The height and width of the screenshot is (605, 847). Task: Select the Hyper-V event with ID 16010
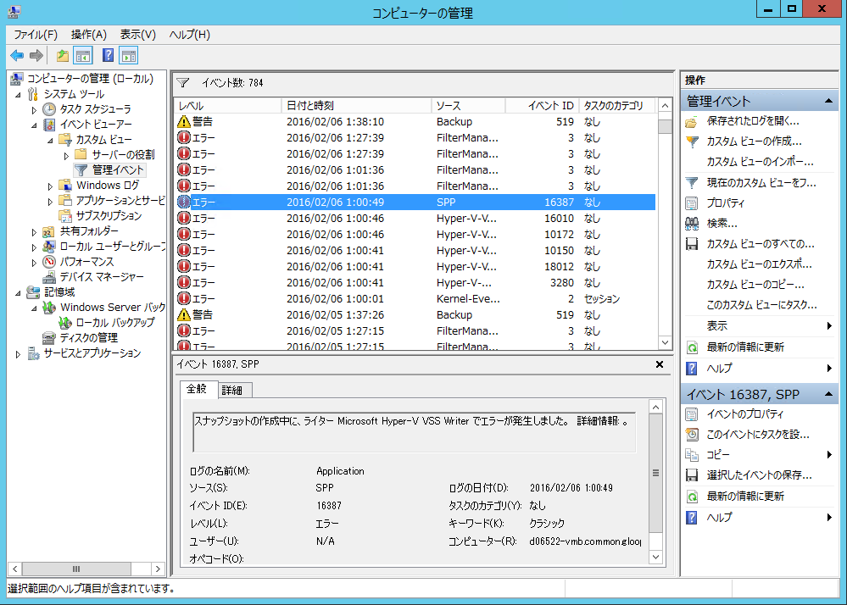click(415, 219)
